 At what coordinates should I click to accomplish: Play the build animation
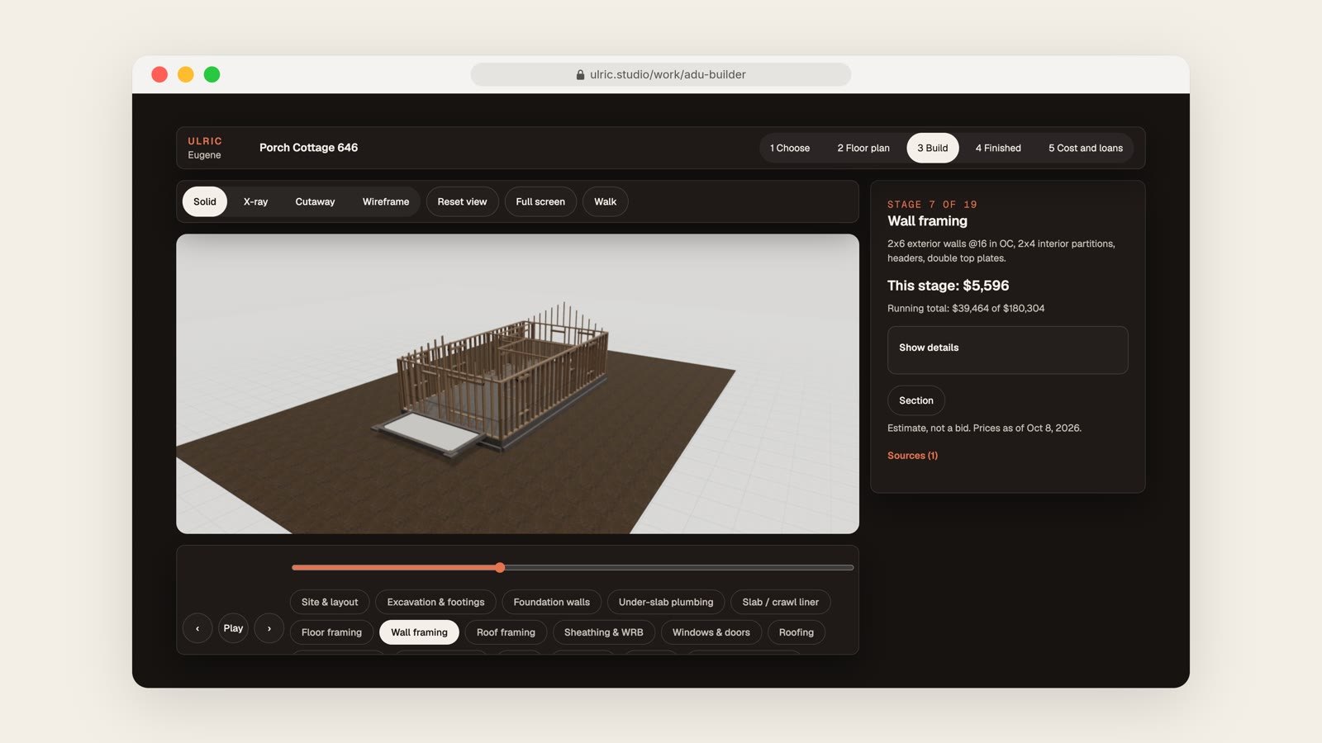click(x=233, y=628)
